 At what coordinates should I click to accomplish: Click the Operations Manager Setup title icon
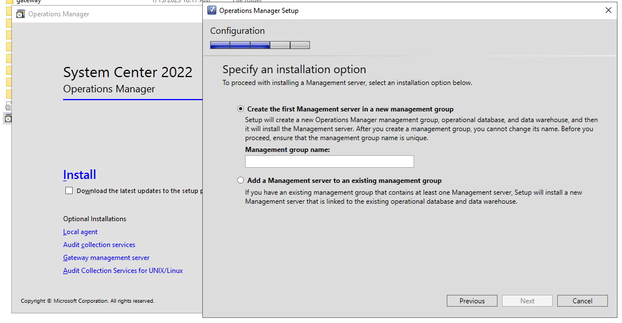coord(212,10)
